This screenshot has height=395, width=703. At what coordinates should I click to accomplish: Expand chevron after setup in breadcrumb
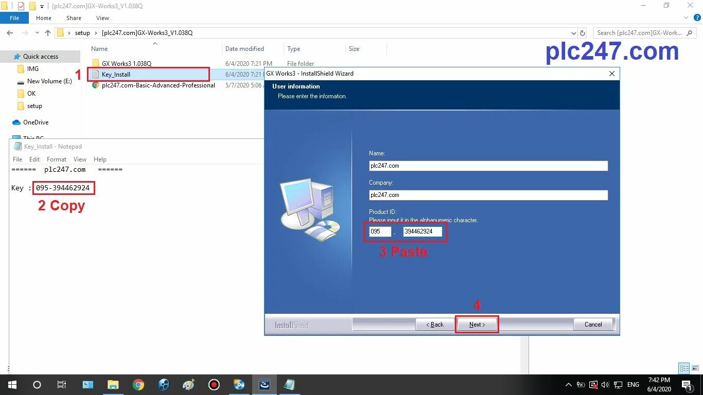click(96, 33)
